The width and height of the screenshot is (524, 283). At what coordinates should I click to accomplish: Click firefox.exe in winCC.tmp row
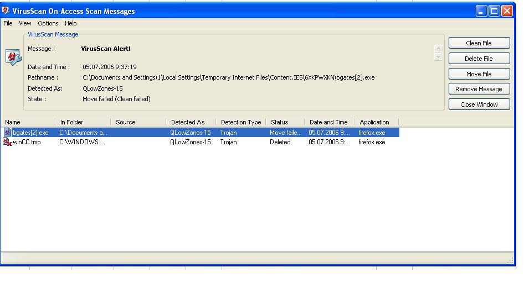[x=372, y=143]
